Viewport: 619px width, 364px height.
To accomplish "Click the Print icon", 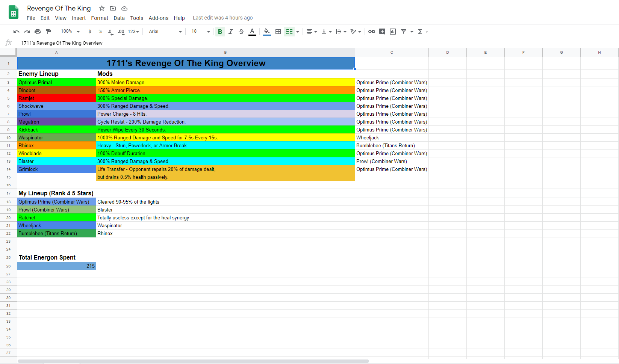I will [38, 32].
